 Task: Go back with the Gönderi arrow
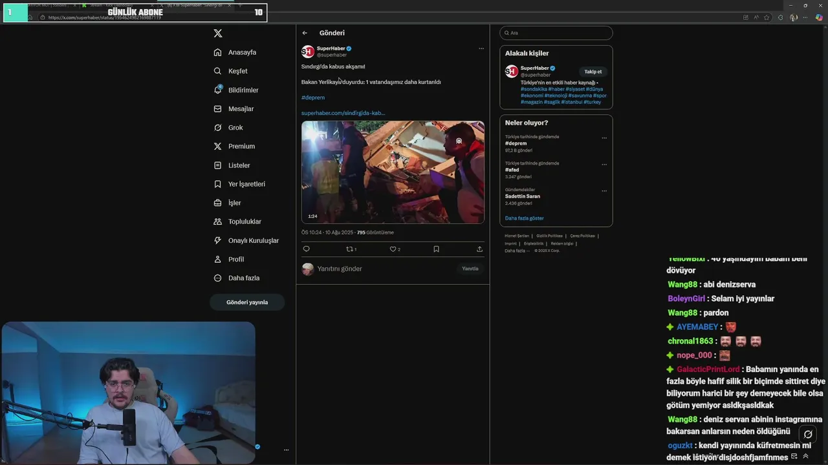(x=305, y=33)
